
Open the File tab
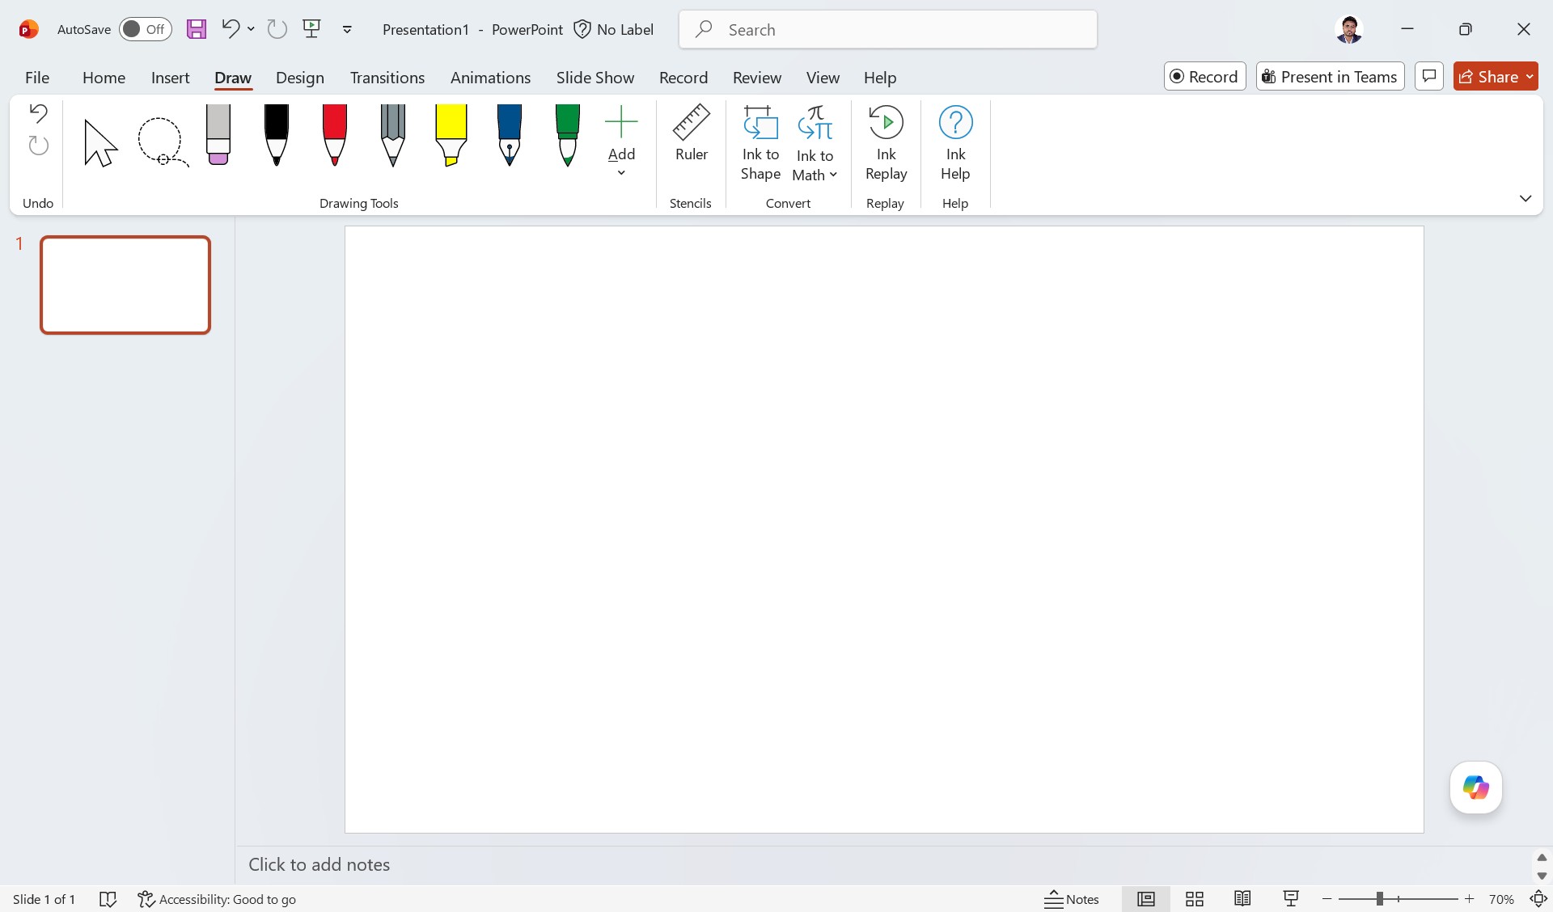pos(37,77)
